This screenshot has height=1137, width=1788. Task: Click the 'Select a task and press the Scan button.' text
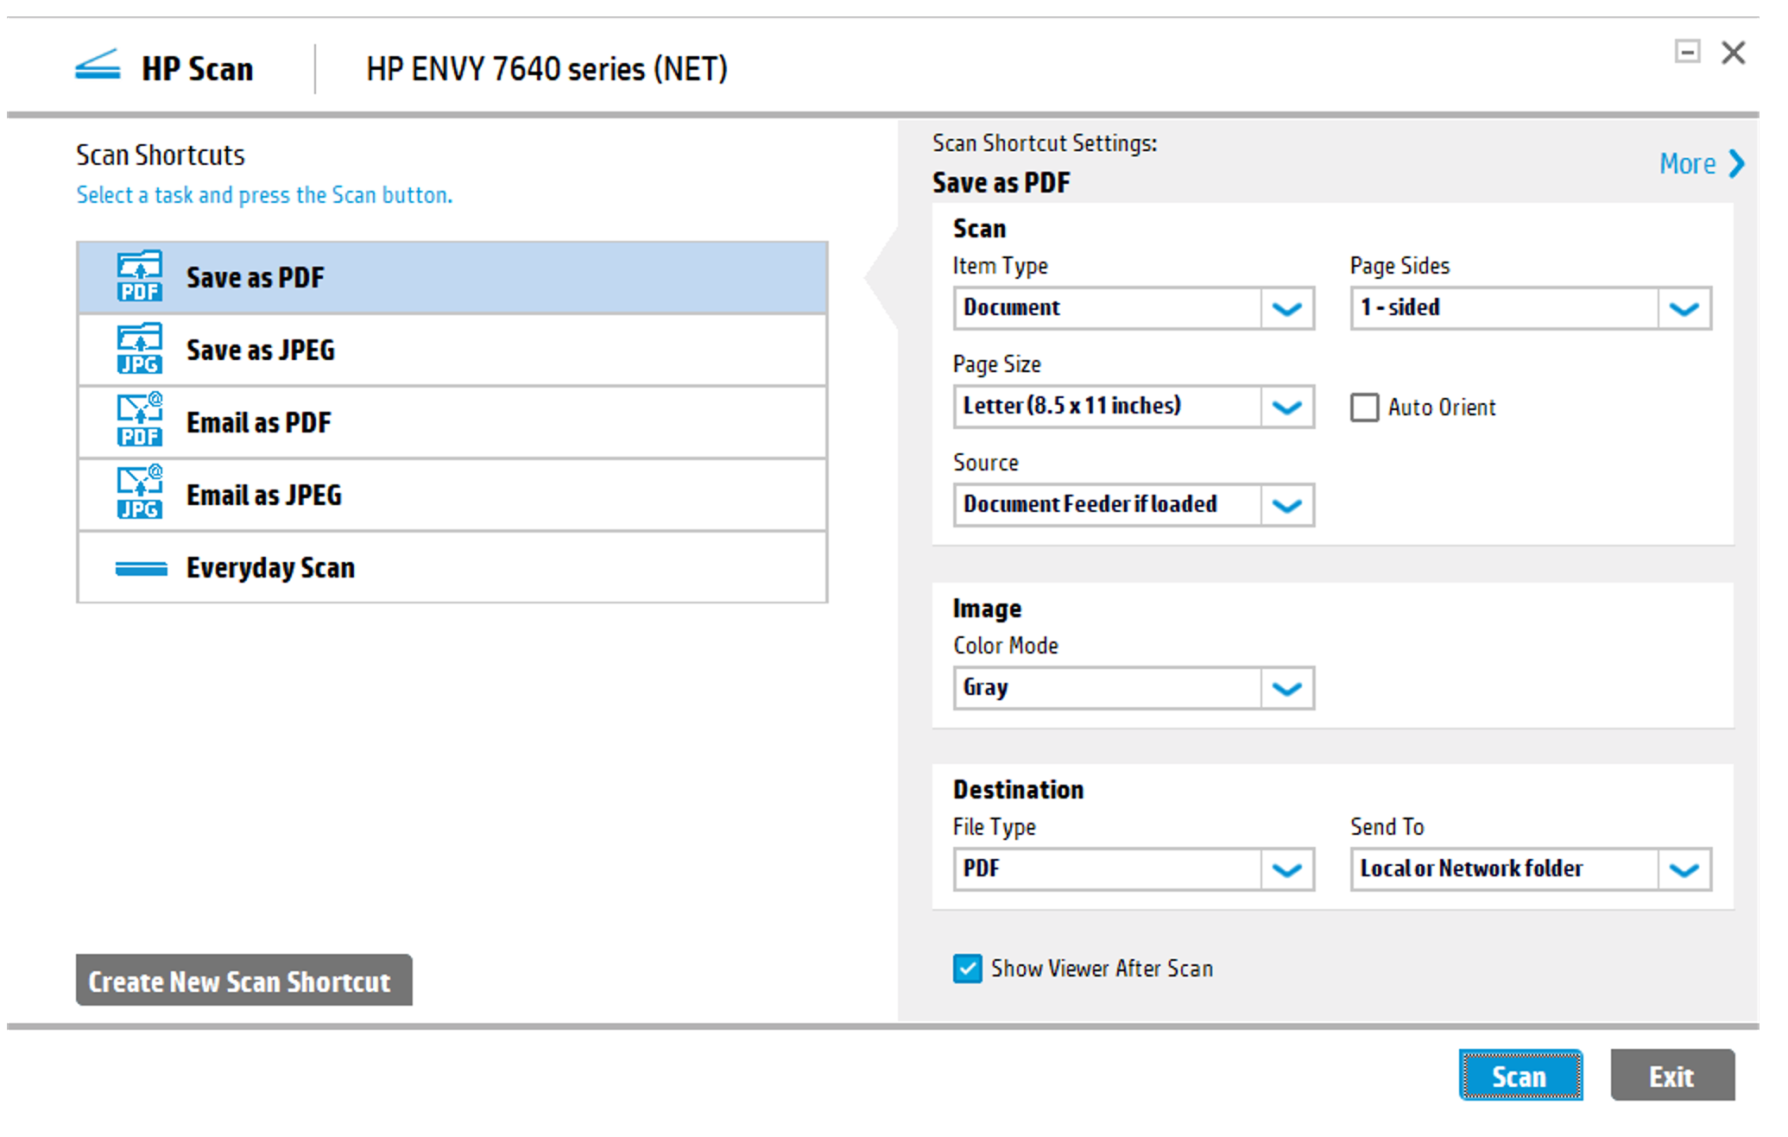click(264, 195)
